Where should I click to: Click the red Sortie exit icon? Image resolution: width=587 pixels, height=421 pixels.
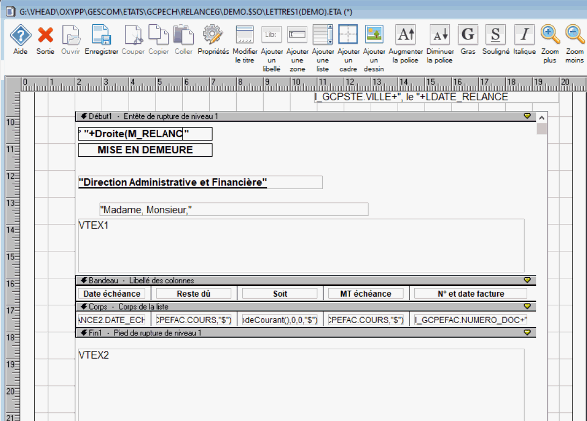tap(45, 36)
